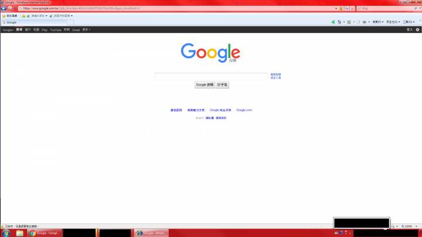This screenshot has width=422, height=237.
Task: Click the address bar URL field
Action: (x=176, y=8)
